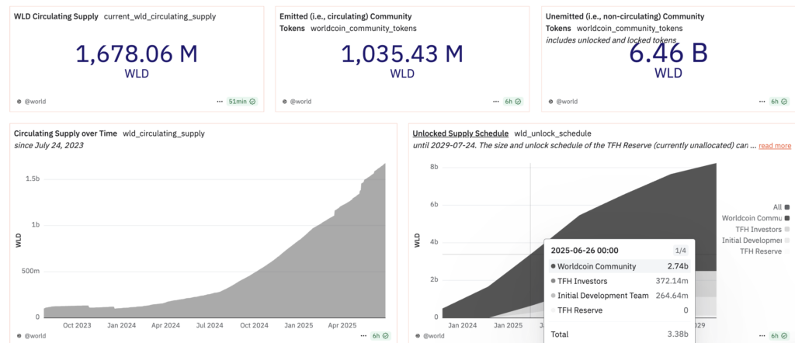The width and height of the screenshot is (795, 343).
Task: Click the Oct 2023 x-axis label
Action: coord(76,325)
